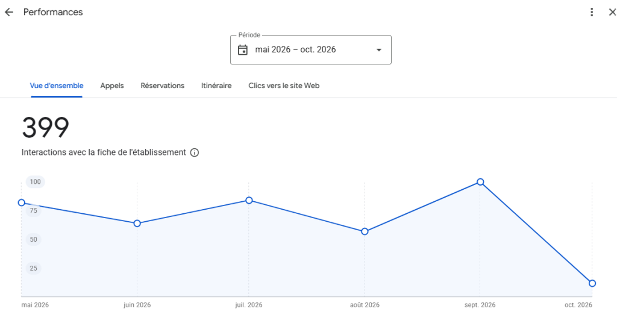
Task: Click the juil. 2026 x-axis label
Action: 249,305
